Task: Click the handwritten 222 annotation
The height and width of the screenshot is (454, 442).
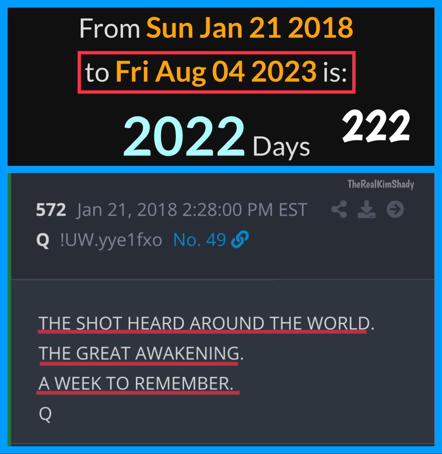Action: point(376,127)
